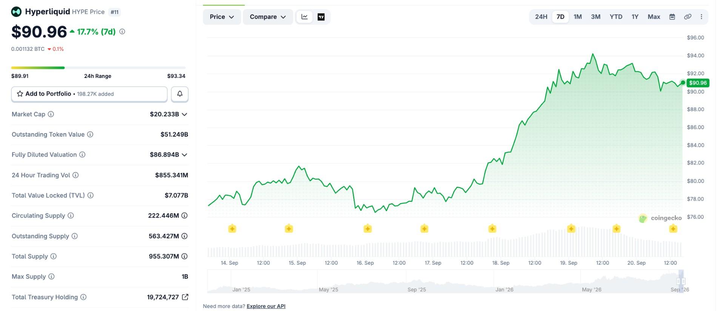Viewport: 717px width, 311px height.
Task: Click the $855.341M trading volume value
Action: [172, 175]
